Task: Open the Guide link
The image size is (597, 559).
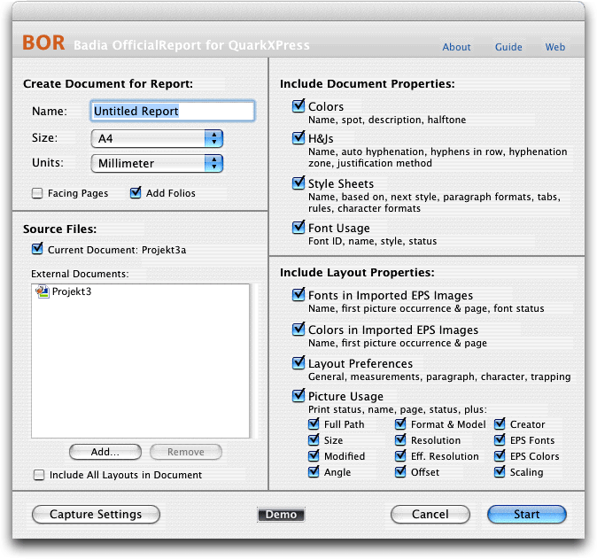Action: pyautogui.click(x=508, y=47)
